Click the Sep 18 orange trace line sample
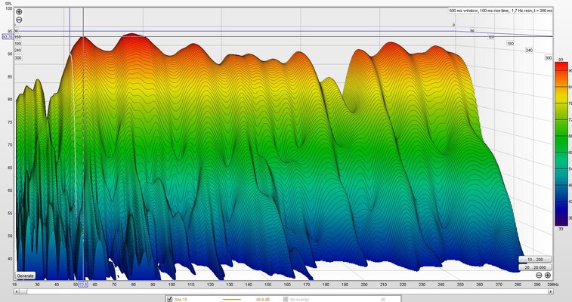Image resolution: width=572 pixels, height=302 pixels. (232, 300)
